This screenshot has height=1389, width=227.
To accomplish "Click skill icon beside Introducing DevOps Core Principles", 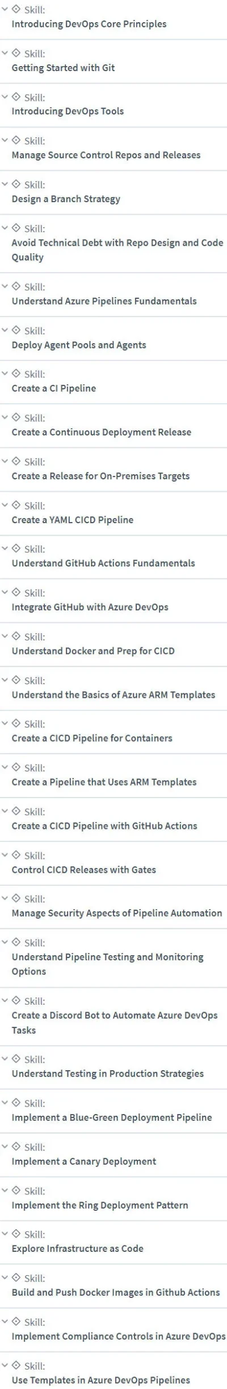I will point(16,10).
